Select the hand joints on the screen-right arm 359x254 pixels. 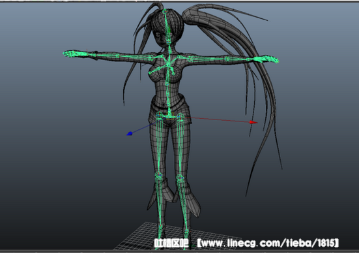click(x=266, y=59)
